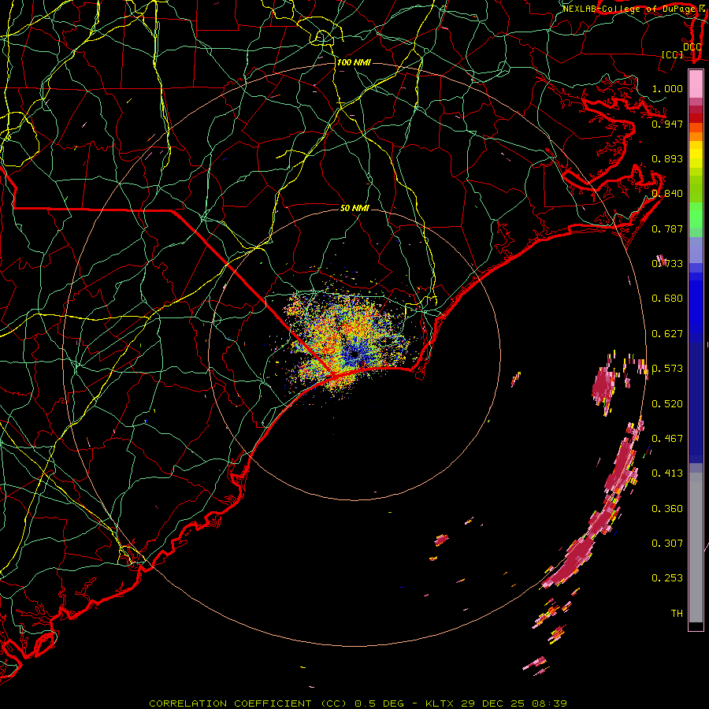
Task: Click the 0.307 value on the color scale
Action: click(x=667, y=543)
